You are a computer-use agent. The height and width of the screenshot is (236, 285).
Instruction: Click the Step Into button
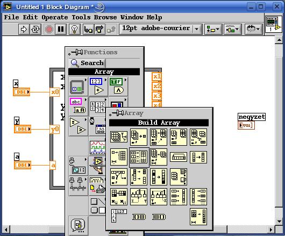(89, 29)
